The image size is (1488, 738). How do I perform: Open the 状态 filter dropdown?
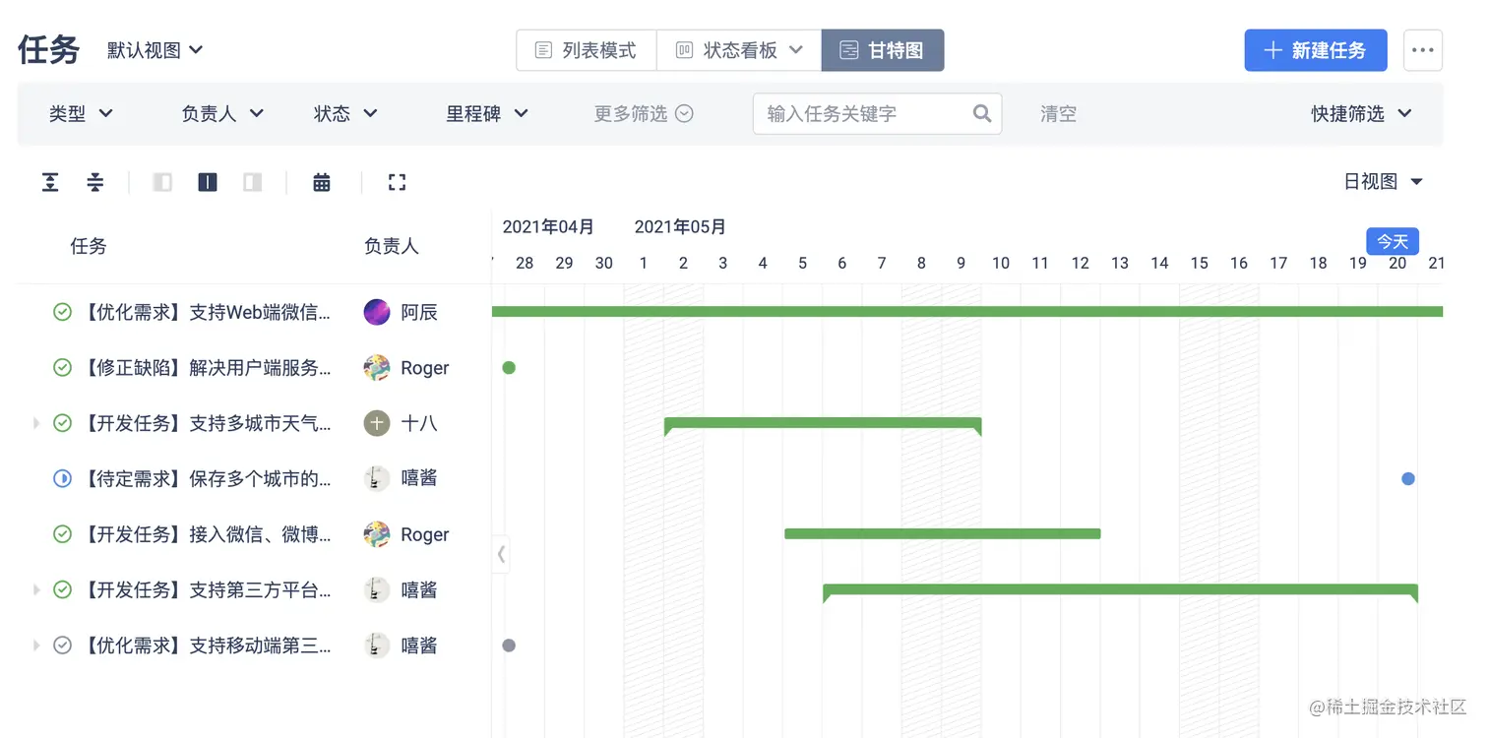coord(345,114)
